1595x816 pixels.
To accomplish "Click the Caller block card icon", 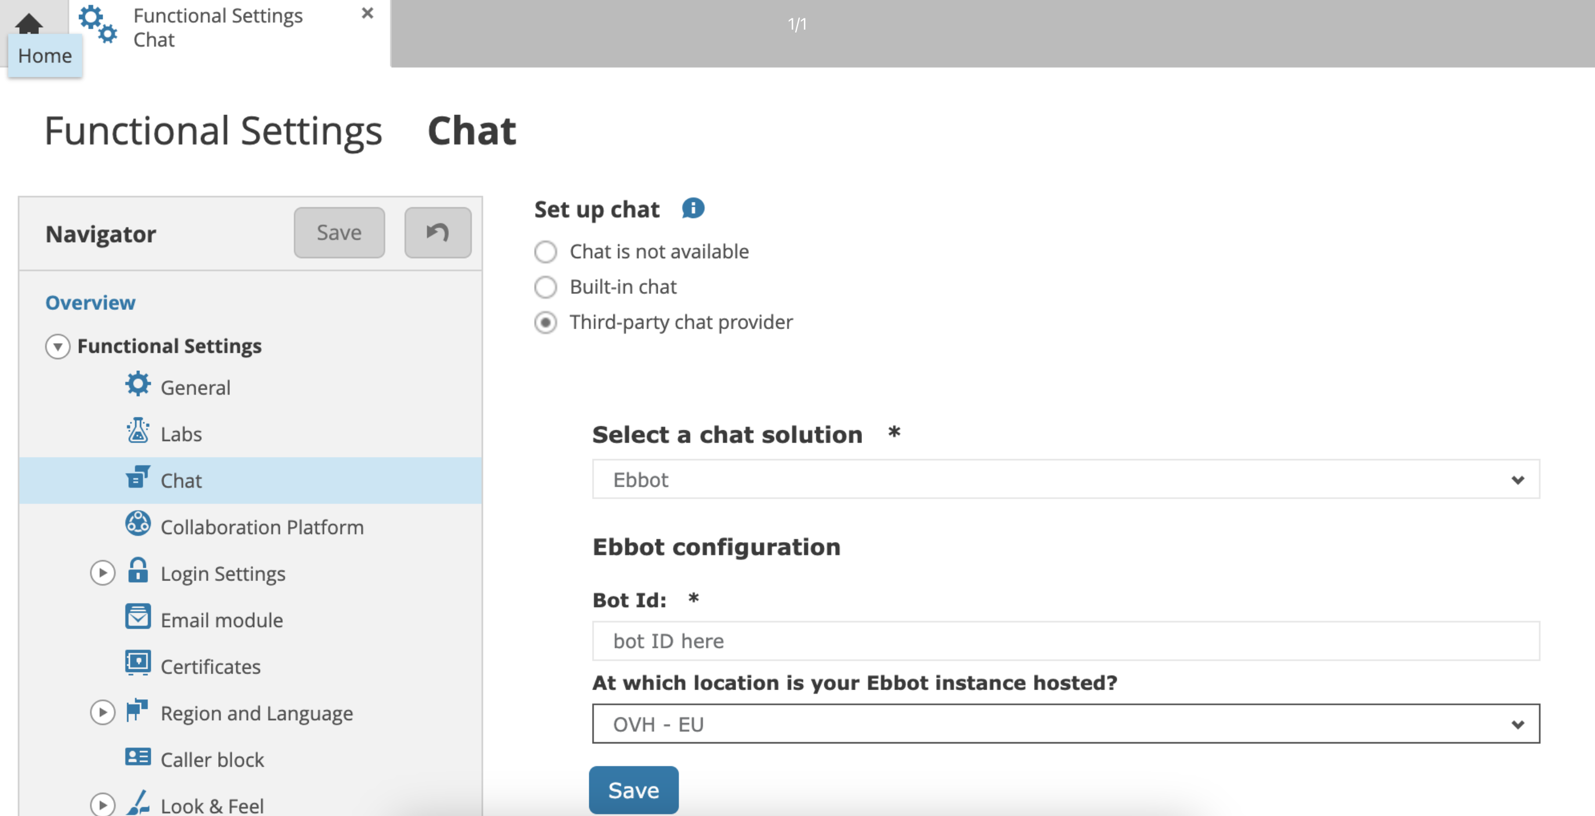I will click(138, 757).
